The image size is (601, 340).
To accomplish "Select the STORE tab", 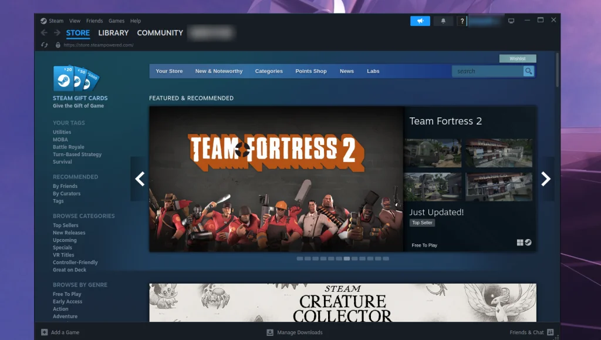I will point(78,33).
